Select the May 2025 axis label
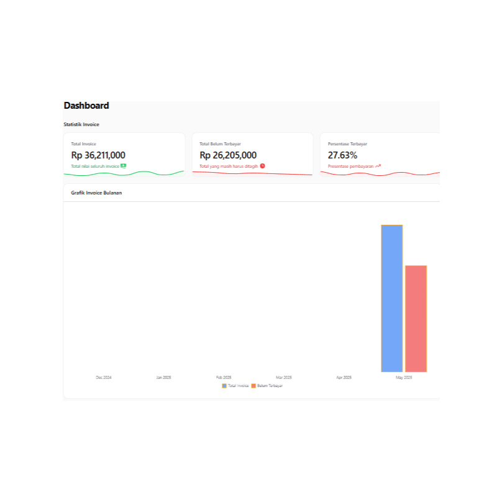This screenshot has width=502, height=502. (x=404, y=377)
